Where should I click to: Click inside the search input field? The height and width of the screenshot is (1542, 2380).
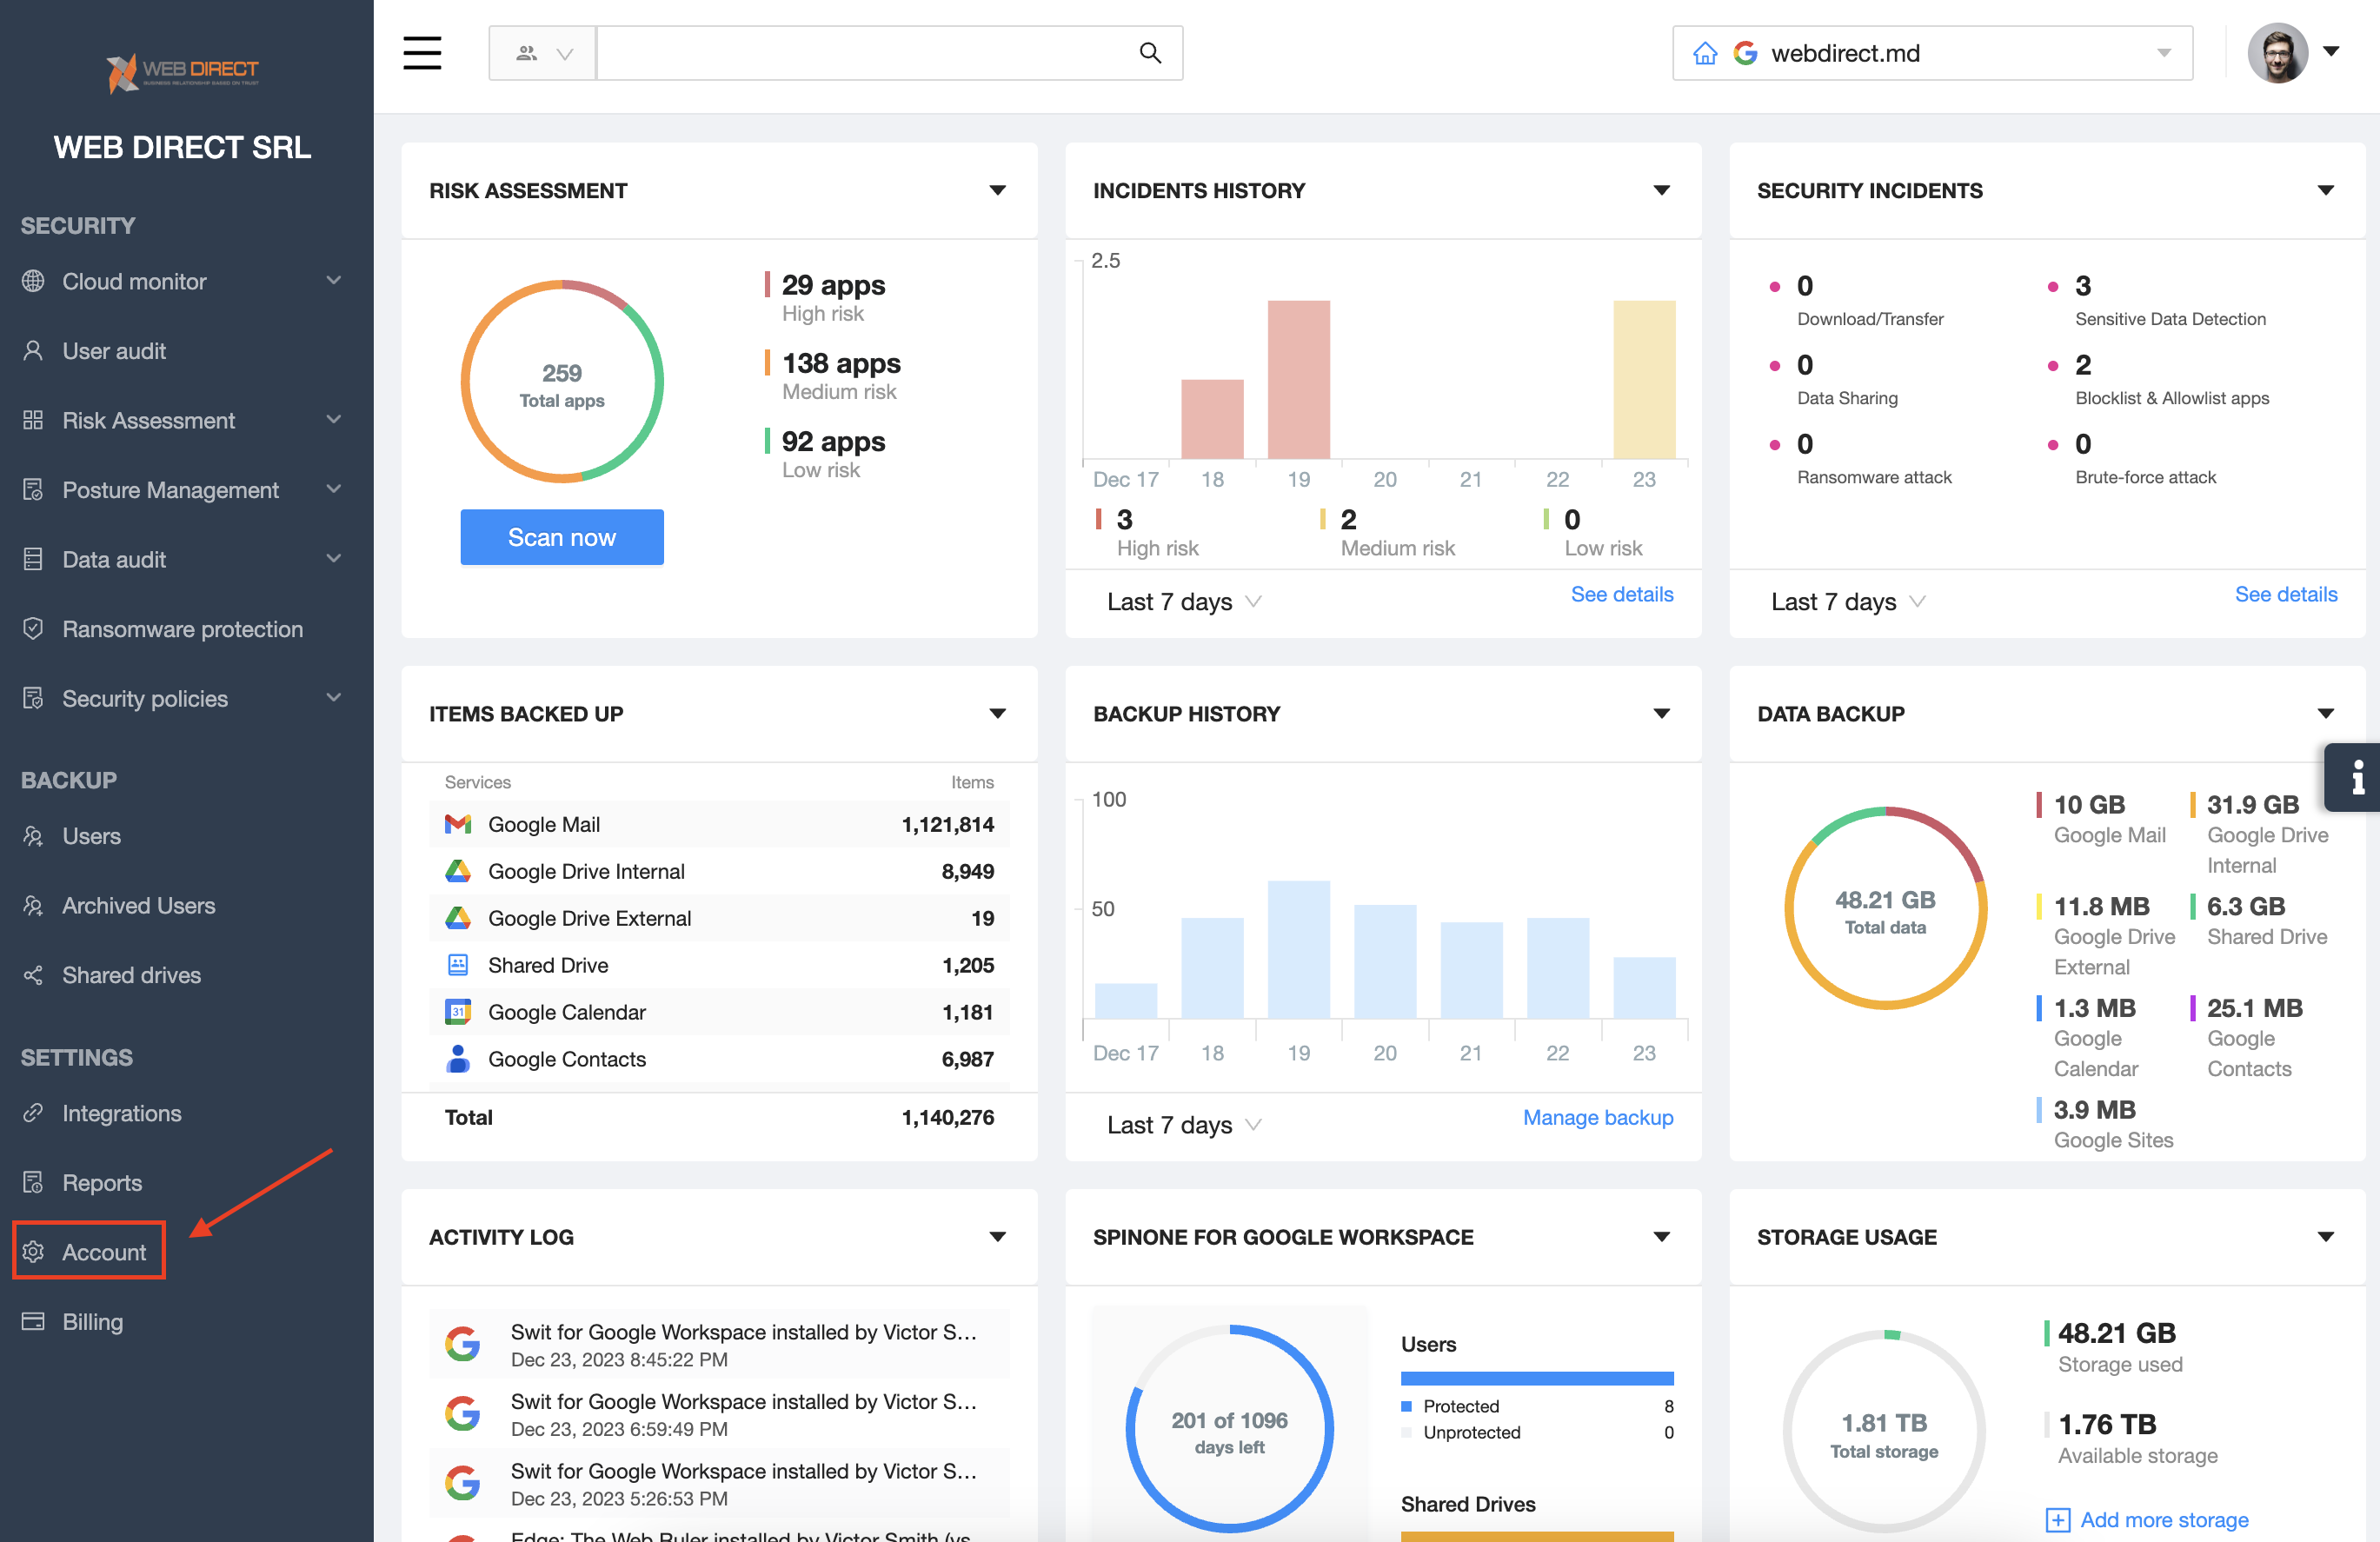point(860,53)
